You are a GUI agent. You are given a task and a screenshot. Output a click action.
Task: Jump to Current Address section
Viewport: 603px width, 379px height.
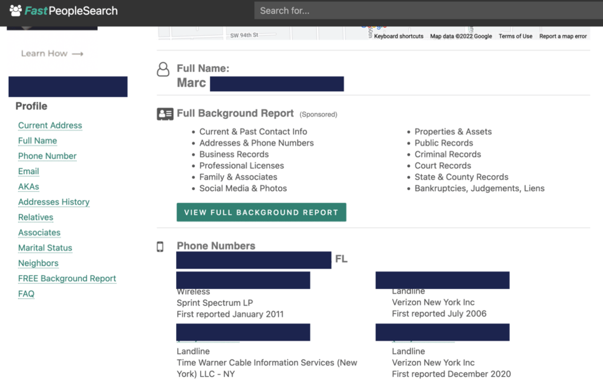pos(50,125)
